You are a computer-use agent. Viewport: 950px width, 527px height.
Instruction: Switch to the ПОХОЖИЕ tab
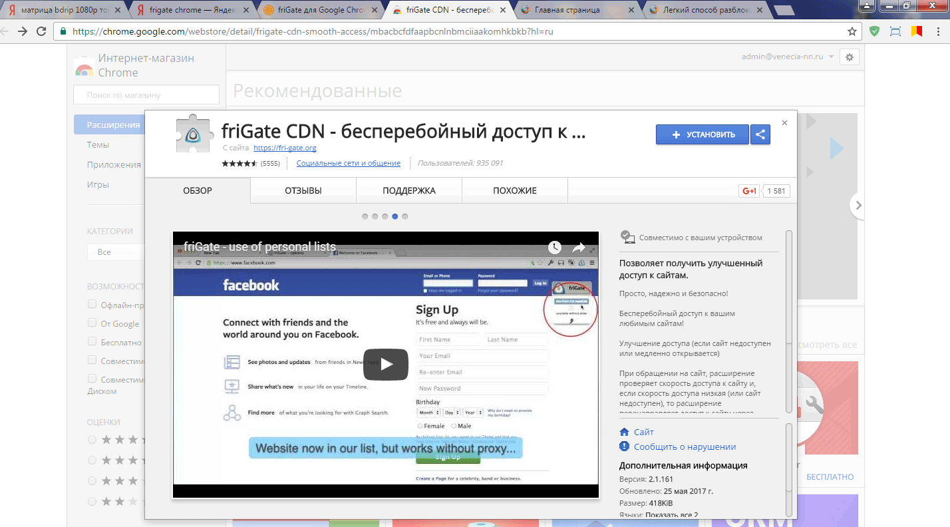pyautogui.click(x=515, y=190)
